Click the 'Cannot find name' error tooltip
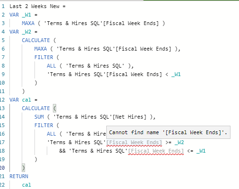This screenshot has width=239, height=189. point(168,132)
